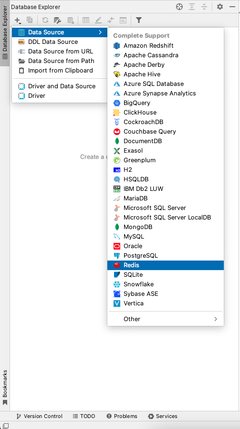Select Microsoft SQL Server LocalDB
This screenshot has width=240, height=429.
coord(166,218)
